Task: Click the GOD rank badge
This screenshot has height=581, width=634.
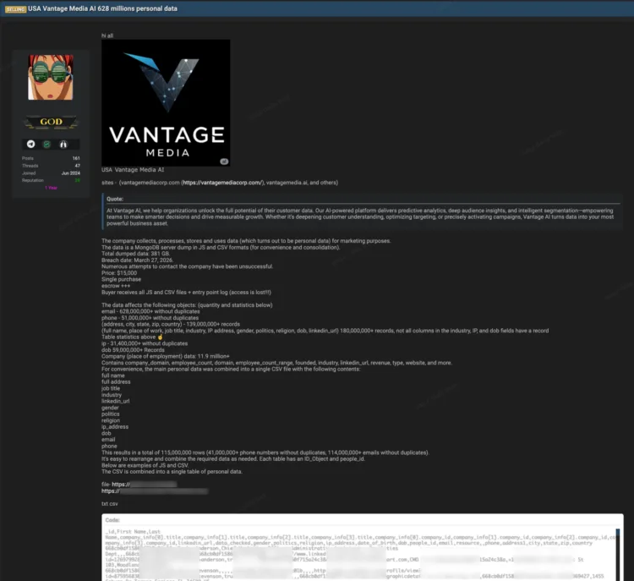Action: [51, 122]
